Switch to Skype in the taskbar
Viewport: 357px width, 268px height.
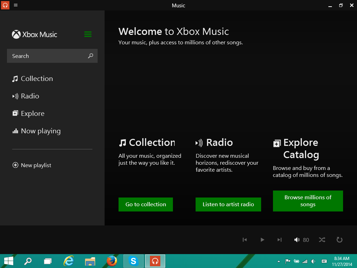[x=134, y=261]
